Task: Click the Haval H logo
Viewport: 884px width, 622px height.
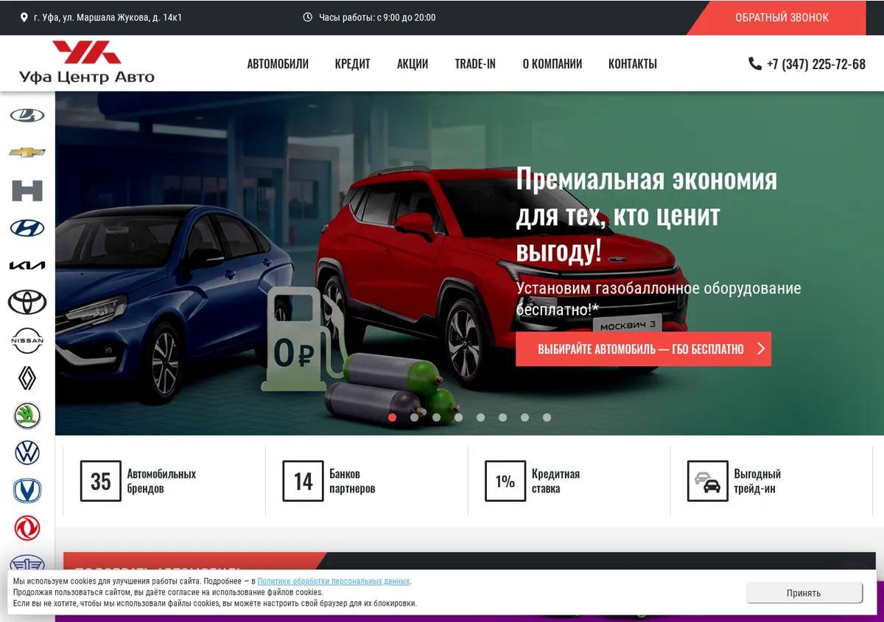Action: pos(27,190)
